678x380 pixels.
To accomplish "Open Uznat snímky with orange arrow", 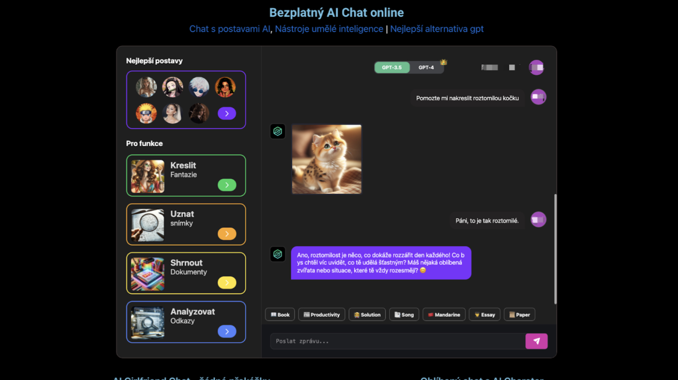I will point(227,234).
